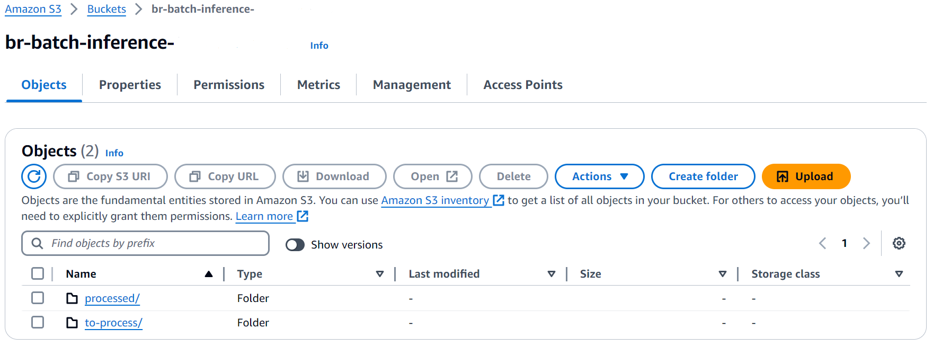This screenshot has width=933, height=346.
Task: Check the to-process/ row checkbox
Action: pyautogui.click(x=38, y=322)
